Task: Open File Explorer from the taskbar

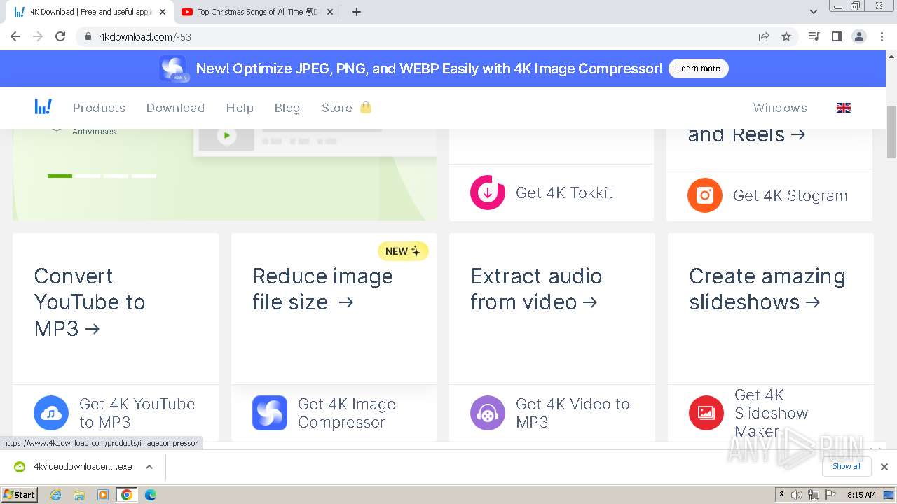Action: 79,495
